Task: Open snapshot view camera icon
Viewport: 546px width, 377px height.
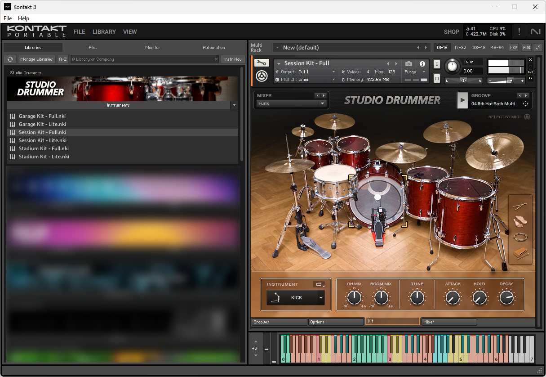Action: coord(408,64)
